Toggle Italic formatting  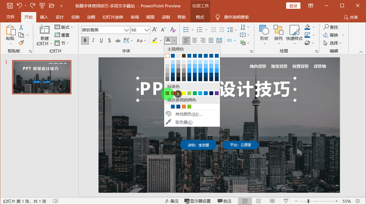click(x=93, y=40)
